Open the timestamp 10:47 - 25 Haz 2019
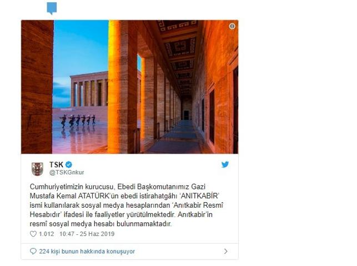Viewport: 357px width, 266px height. pyautogui.click(x=87, y=234)
